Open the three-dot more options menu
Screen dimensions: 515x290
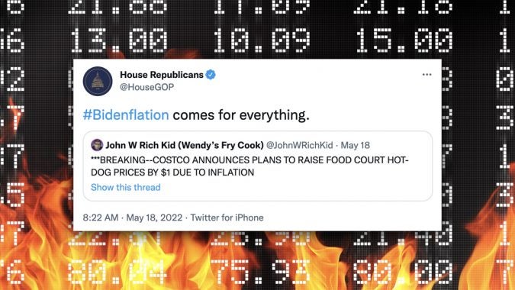(x=426, y=75)
